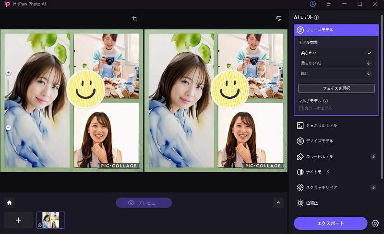This screenshot has width=384, height=234.
Task: Open the user account icon
Action: click(x=313, y=4)
